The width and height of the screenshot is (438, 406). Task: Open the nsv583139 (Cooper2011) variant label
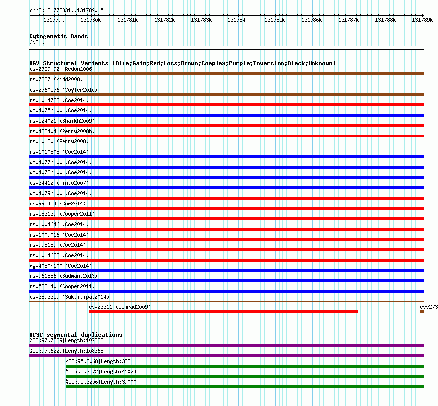click(62, 214)
